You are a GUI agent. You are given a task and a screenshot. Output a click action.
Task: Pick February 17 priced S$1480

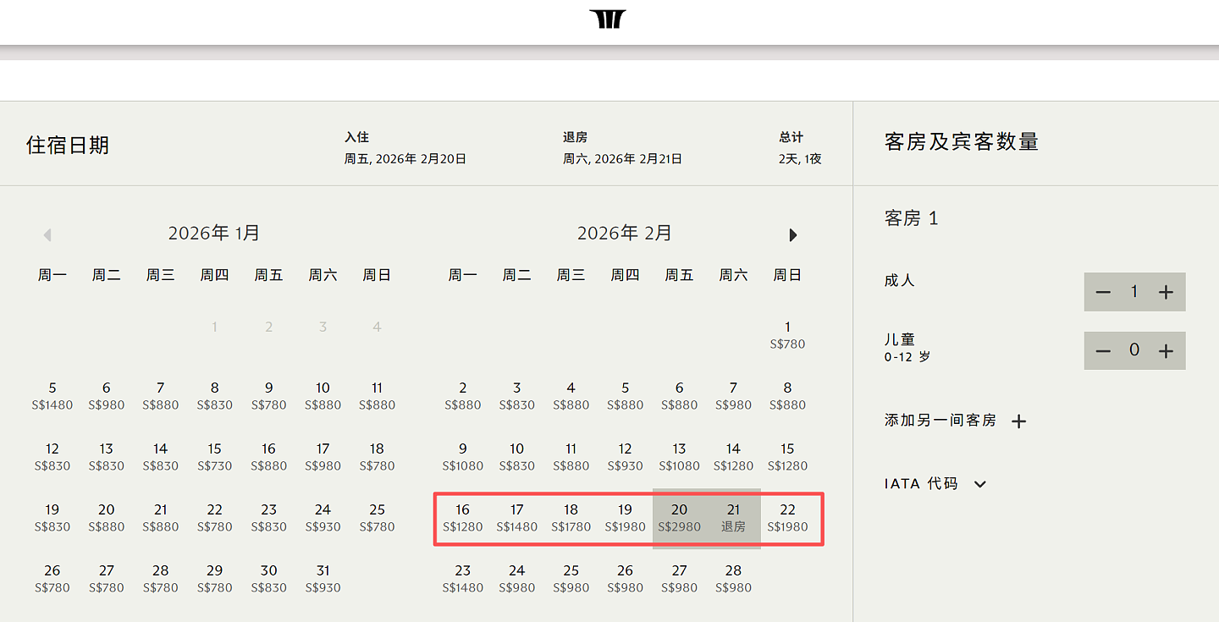point(517,518)
